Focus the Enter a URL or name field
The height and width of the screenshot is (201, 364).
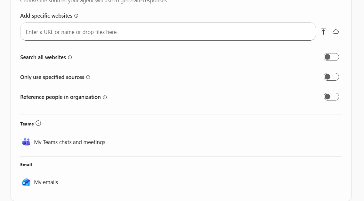(x=168, y=32)
